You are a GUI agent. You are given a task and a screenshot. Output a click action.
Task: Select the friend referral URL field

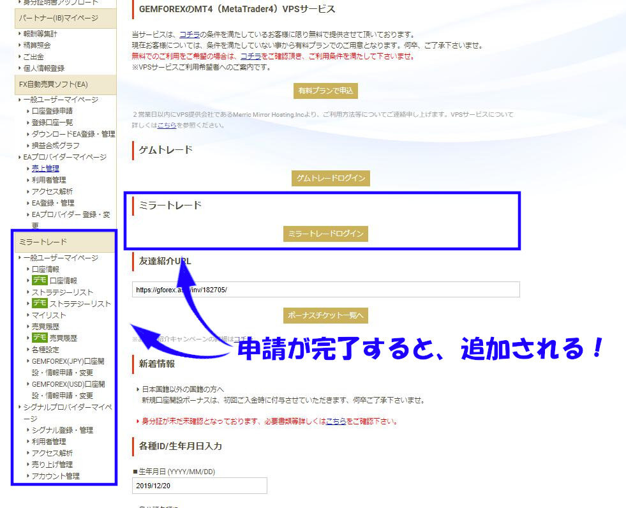pyautogui.click(x=326, y=290)
